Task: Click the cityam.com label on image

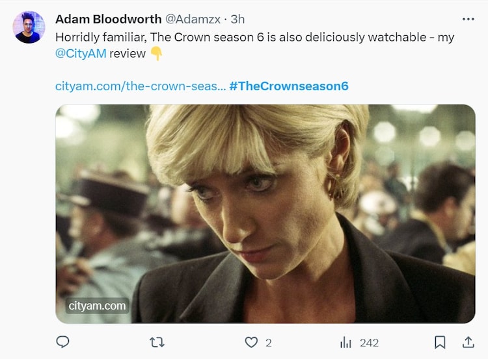Action: 97,305
